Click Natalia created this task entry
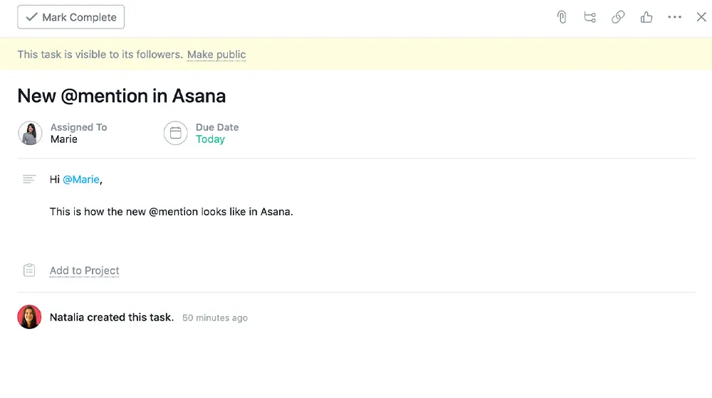The image size is (712, 398). (112, 317)
